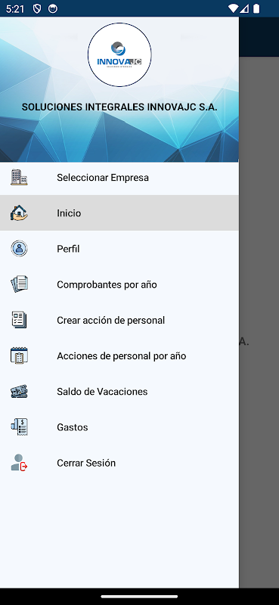Tap the tickets icon for Saldo de Vacaciones
Image resolution: width=279 pixels, height=605 pixels.
click(19, 391)
